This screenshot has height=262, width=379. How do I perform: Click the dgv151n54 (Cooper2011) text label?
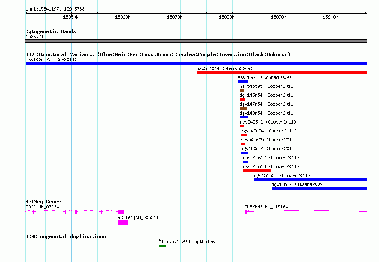(282, 175)
